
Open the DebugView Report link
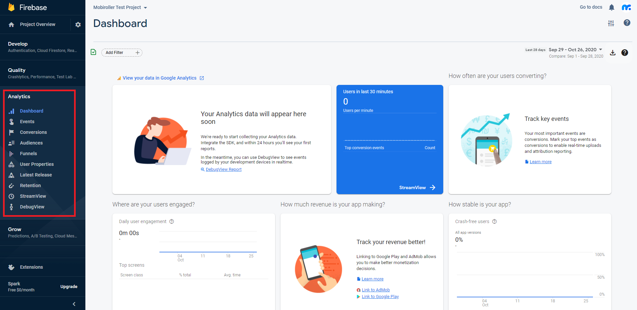tap(223, 169)
